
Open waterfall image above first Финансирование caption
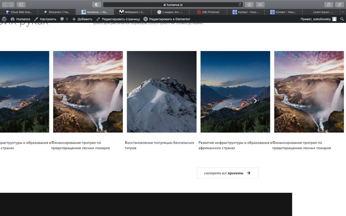pyautogui.click(x=88, y=92)
